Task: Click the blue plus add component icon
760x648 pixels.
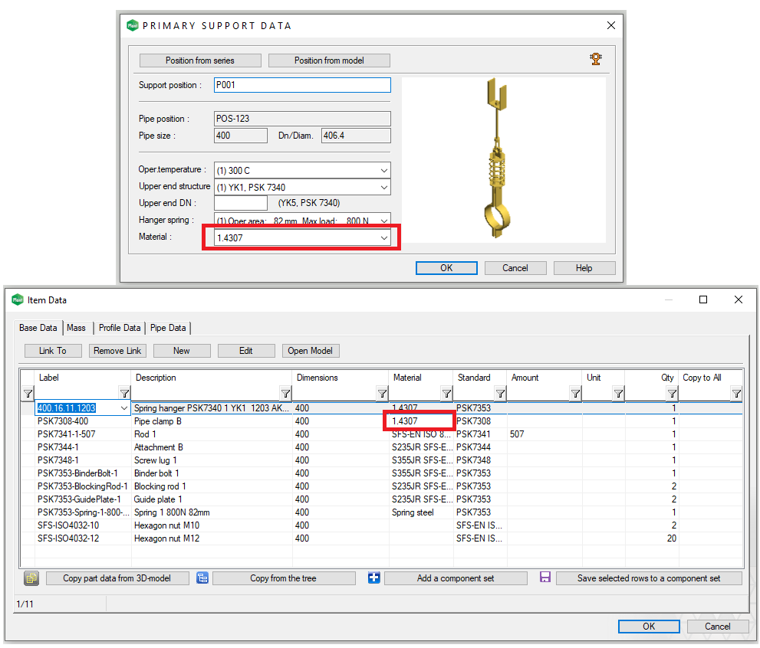Action: point(373,578)
